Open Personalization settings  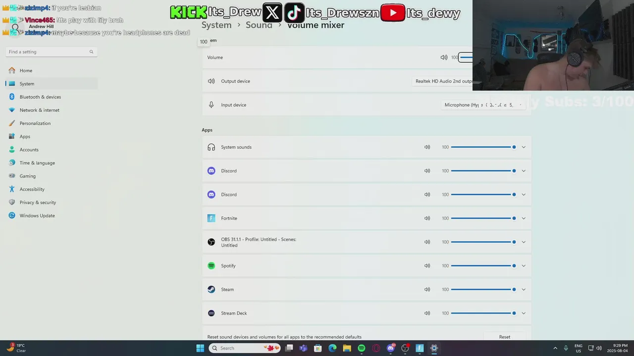click(x=52, y=123)
